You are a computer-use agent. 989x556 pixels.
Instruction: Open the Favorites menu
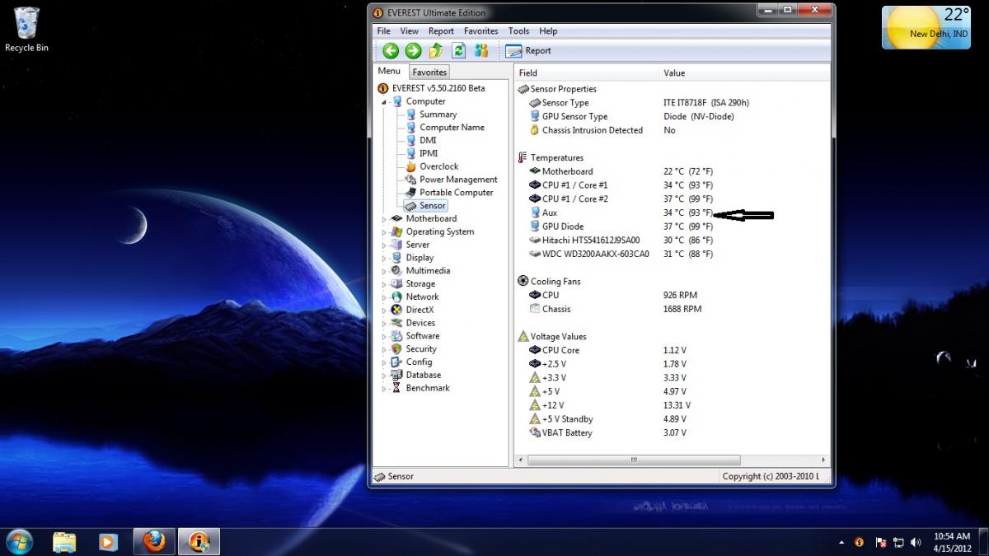[x=480, y=31]
